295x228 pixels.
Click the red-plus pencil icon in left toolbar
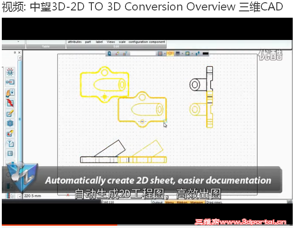[10, 134]
